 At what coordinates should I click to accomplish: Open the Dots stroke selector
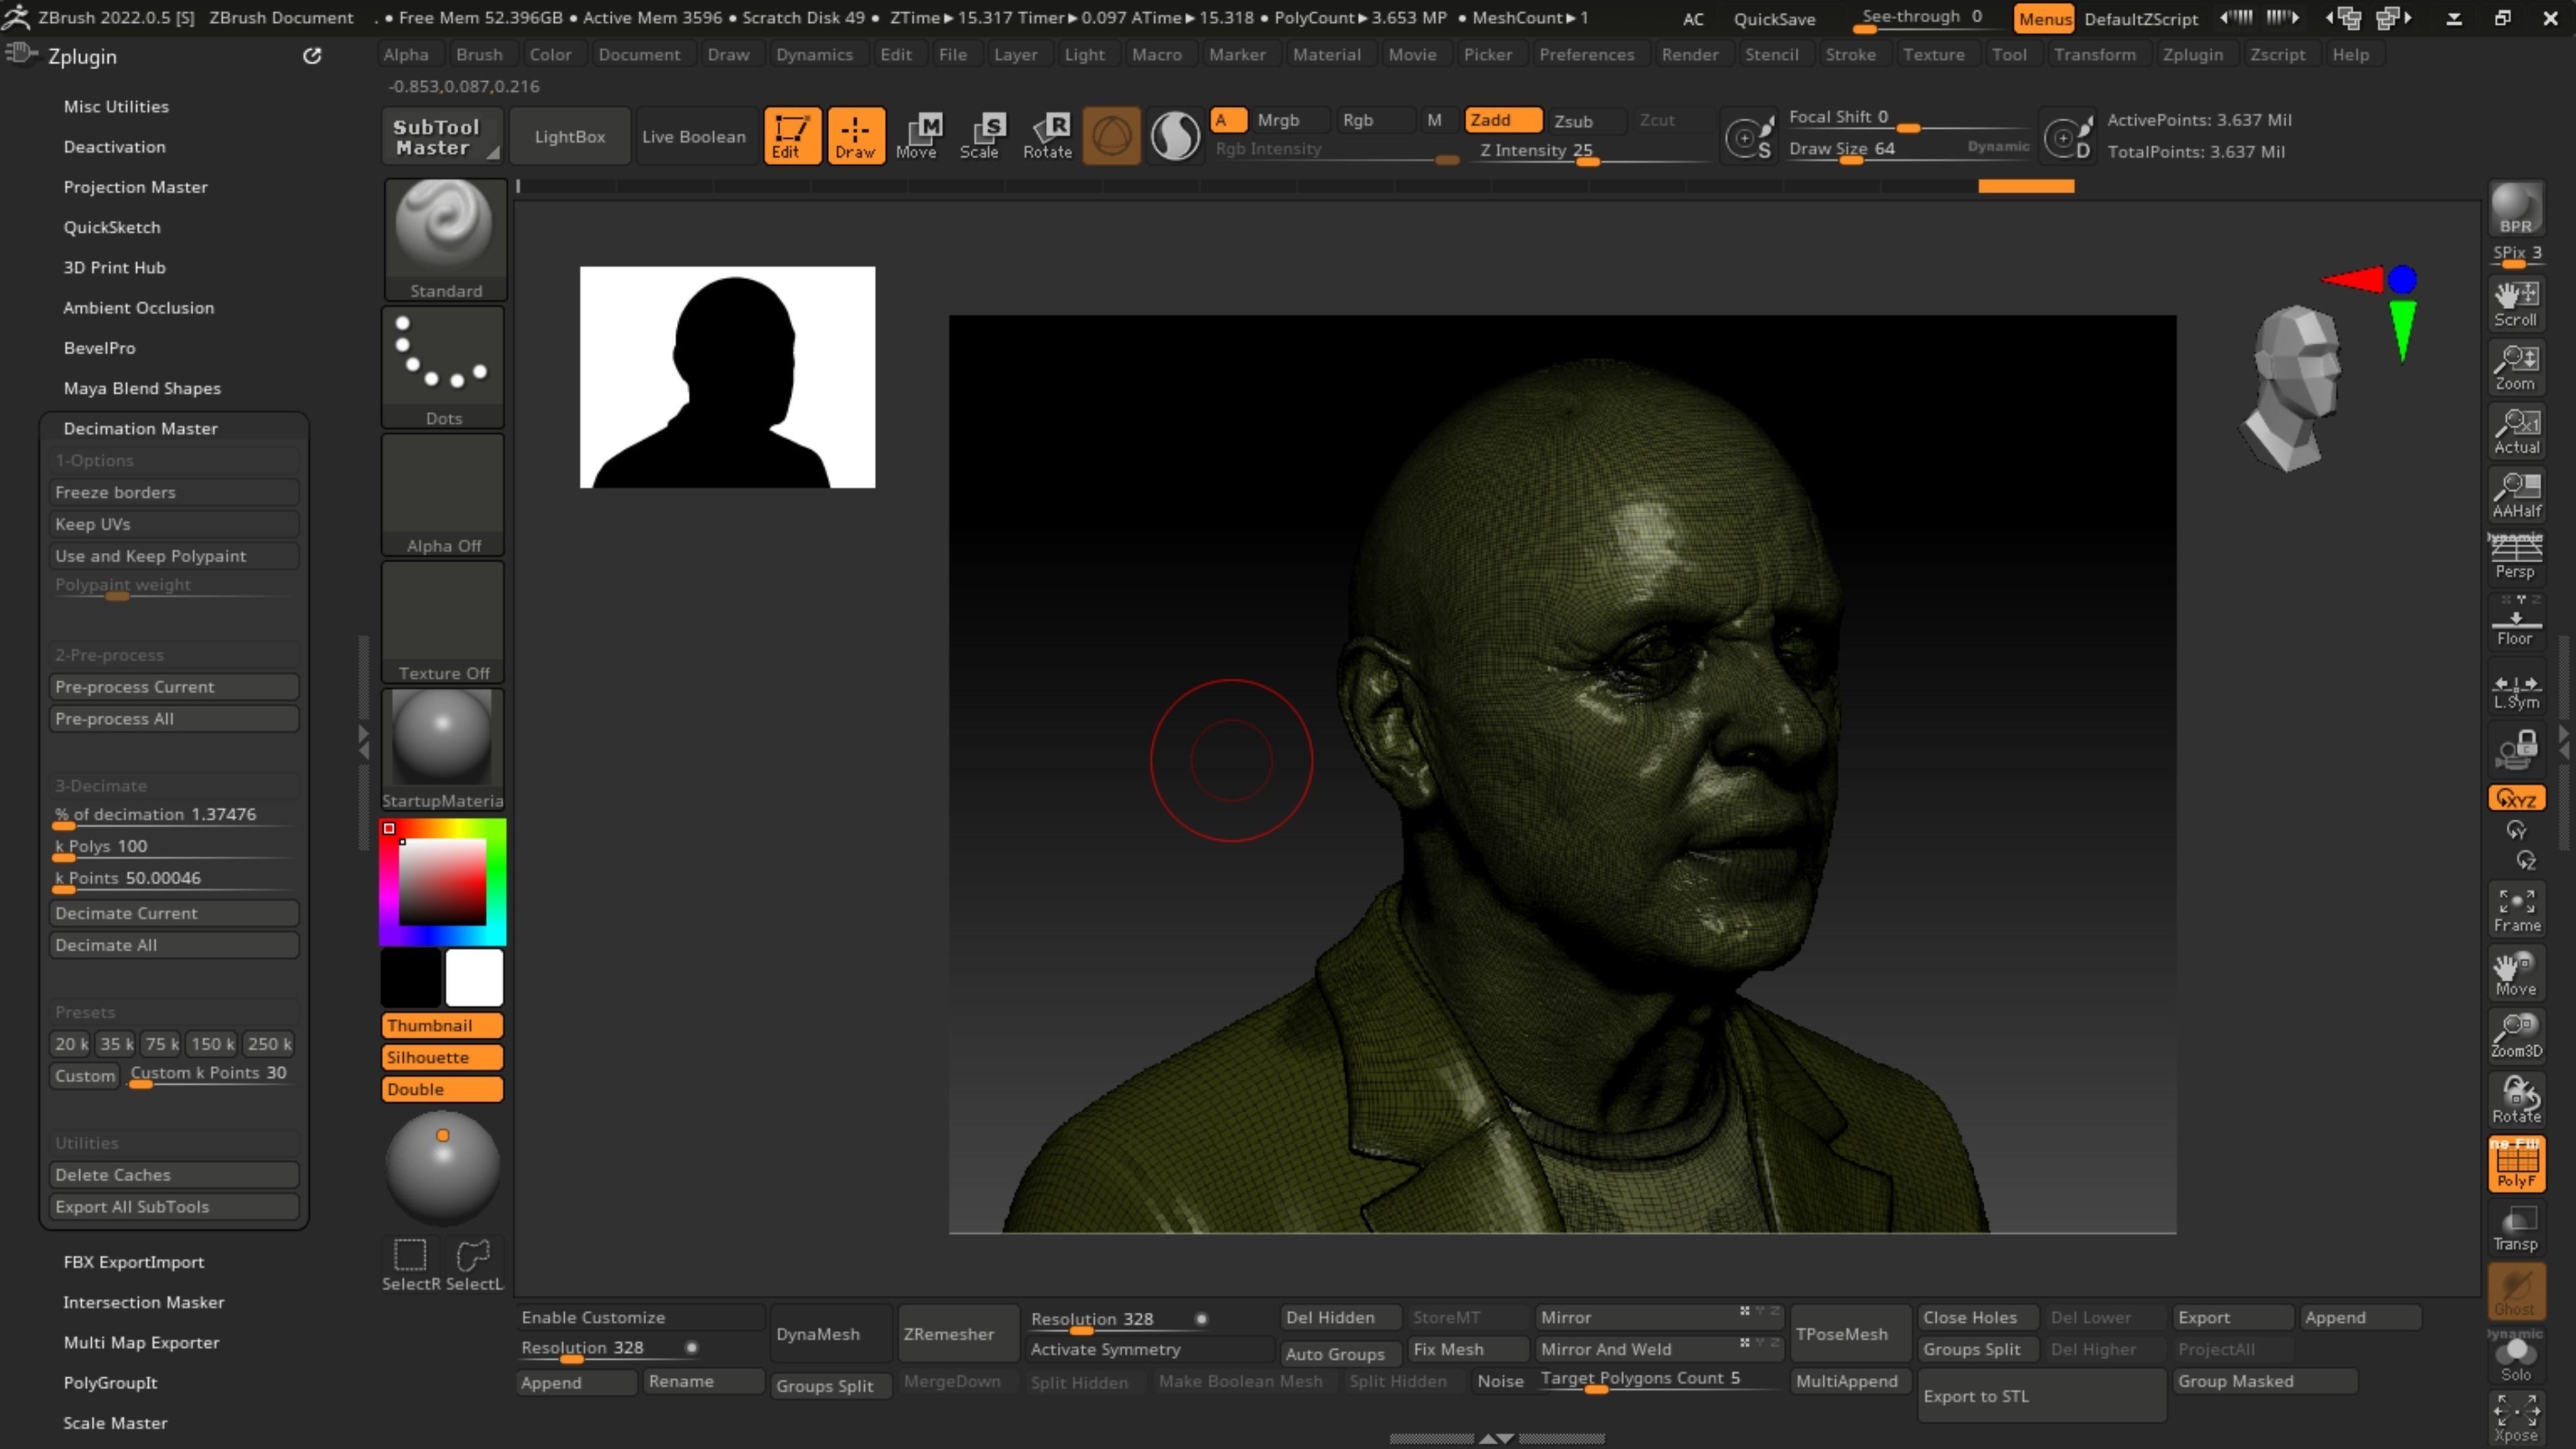(443, 367)
